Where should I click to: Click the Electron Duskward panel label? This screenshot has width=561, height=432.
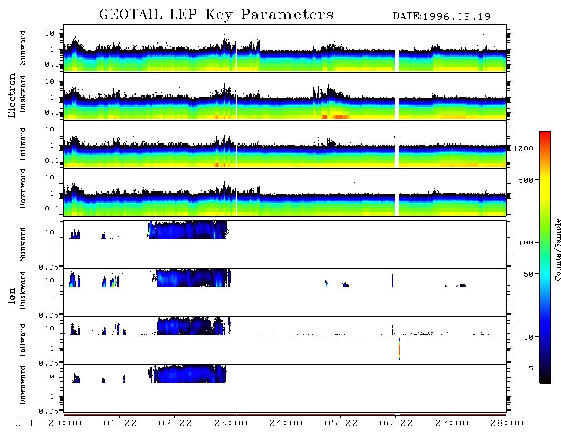point(23,94)
